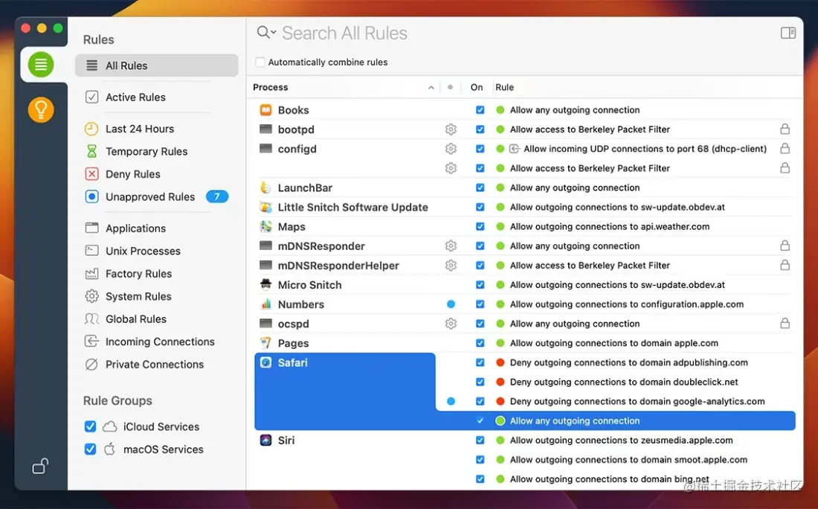Select the 'Allow outgoing connections to domain smoot.apple.com' rule
818x509 pixels.
tap(628, 460)
